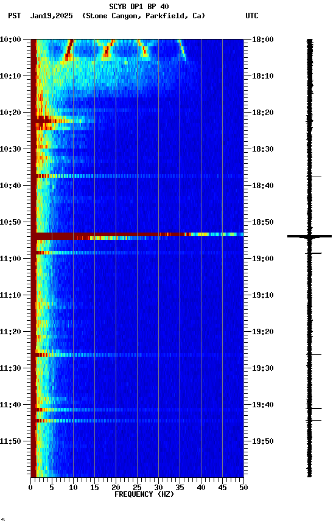
Task: Click the frequency axis label 10
Action: pyautogui.click(x=73, y=488)
